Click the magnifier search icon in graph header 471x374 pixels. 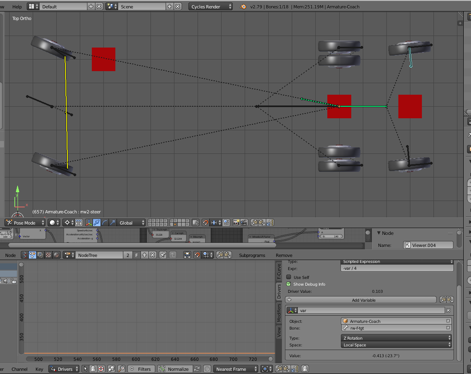[121, 369]
